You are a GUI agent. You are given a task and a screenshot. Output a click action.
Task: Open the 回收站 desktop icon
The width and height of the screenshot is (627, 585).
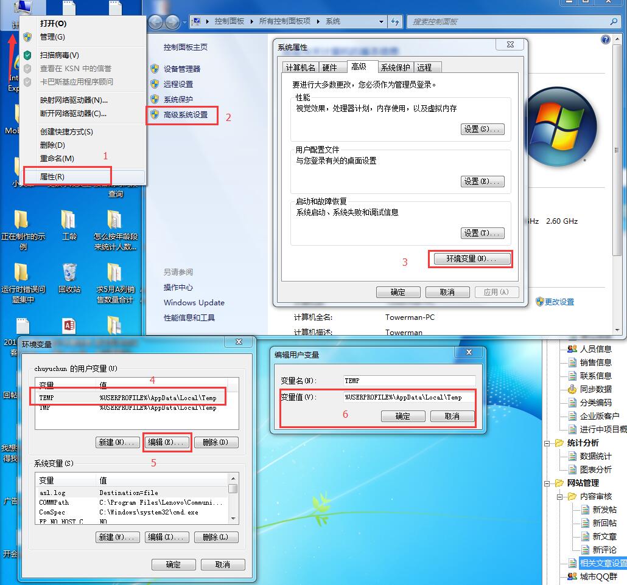pyautogui.click(x=69, y=279)
